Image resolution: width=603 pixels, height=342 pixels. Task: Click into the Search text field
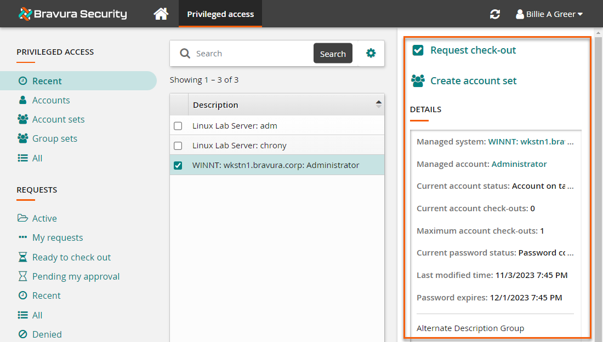click(x=252, y=54)
